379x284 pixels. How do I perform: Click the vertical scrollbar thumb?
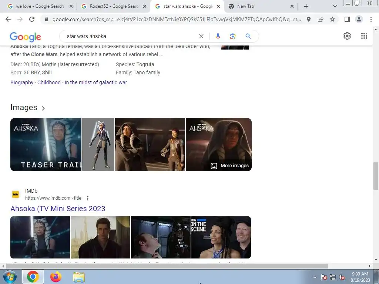point(376,176)
